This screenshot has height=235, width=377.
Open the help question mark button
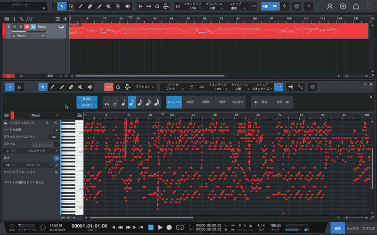click(309, 7)
